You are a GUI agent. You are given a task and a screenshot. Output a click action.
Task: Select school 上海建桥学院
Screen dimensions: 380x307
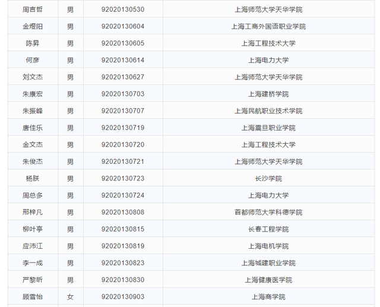tap(268, 94)
